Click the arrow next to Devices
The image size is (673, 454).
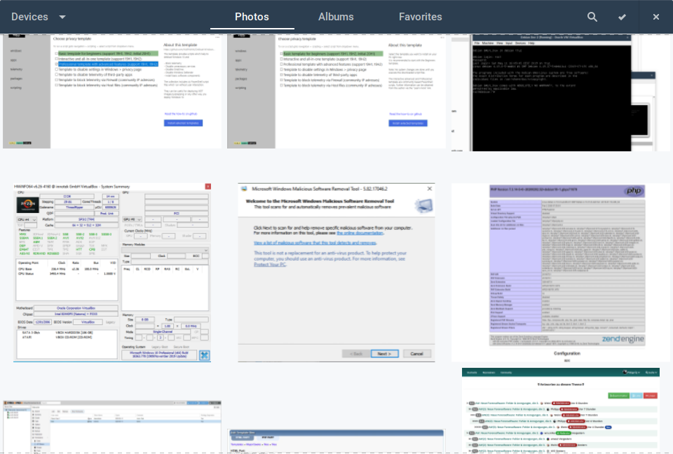tap(62, 17)
